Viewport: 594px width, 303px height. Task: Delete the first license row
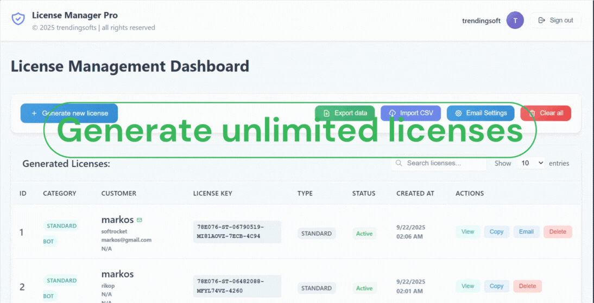[557, 232]
